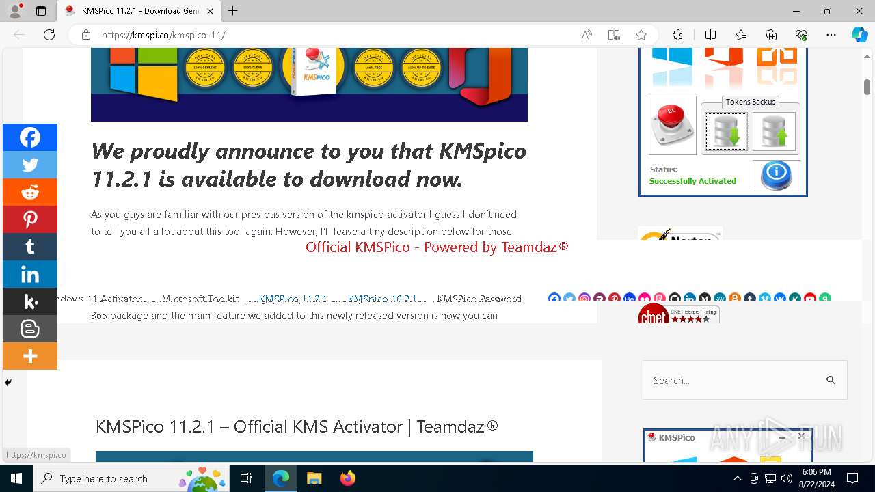Open KMSPico Password nav link
Image resolution: width=875 pixels, height=492 pixels.
pos(479,299)
